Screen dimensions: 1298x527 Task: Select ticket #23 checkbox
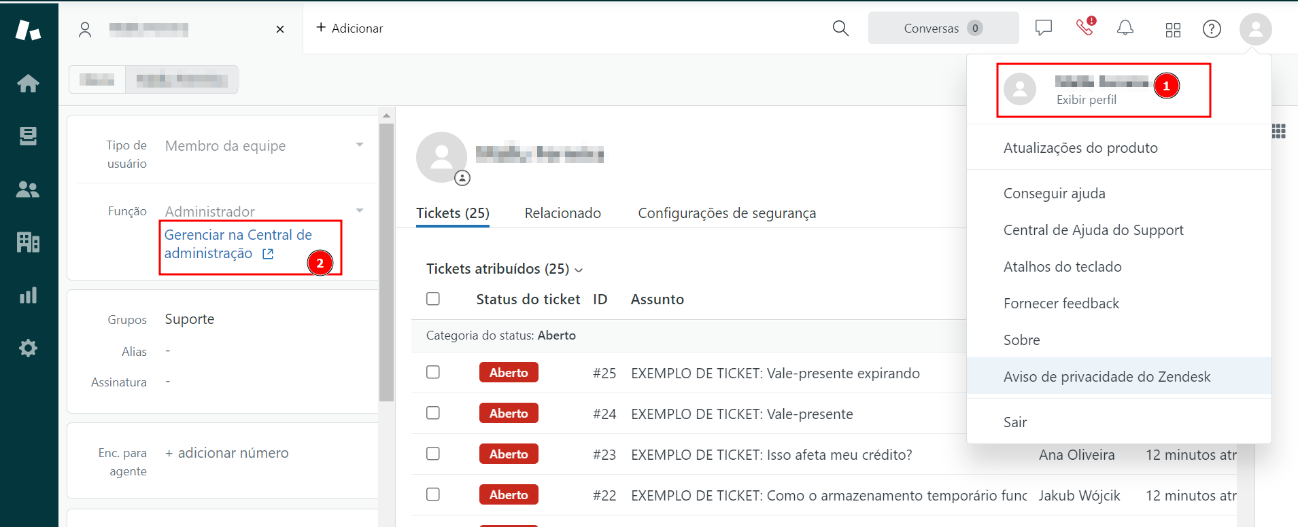pyautogui.click(x=433, y=454)
